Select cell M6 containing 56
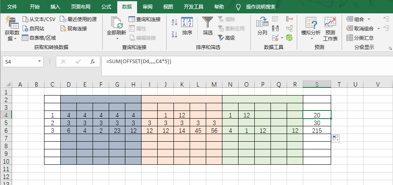 click(x=214, y=130)
